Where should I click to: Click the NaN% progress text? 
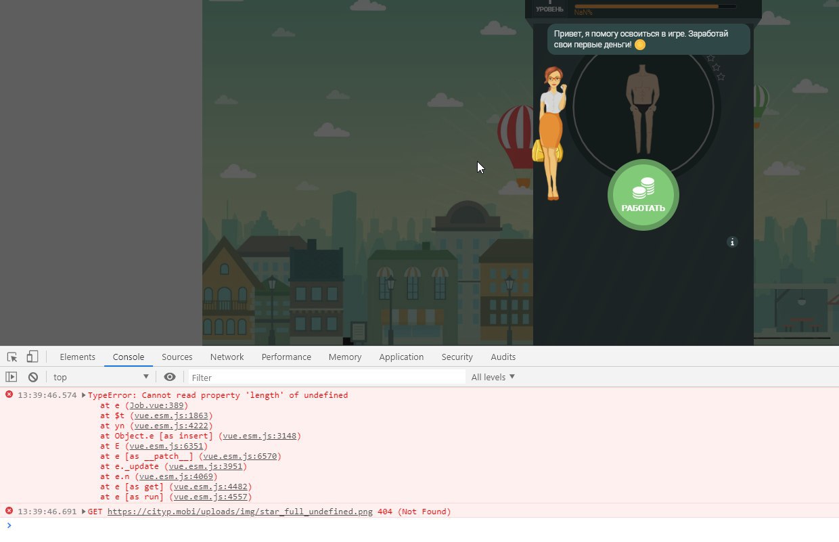pyautogui.click(x=583, y=12)
